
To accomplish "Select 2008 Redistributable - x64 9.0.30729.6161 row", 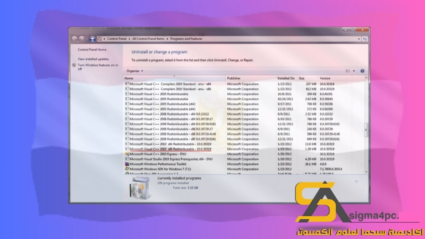I will tap(172, 124).
